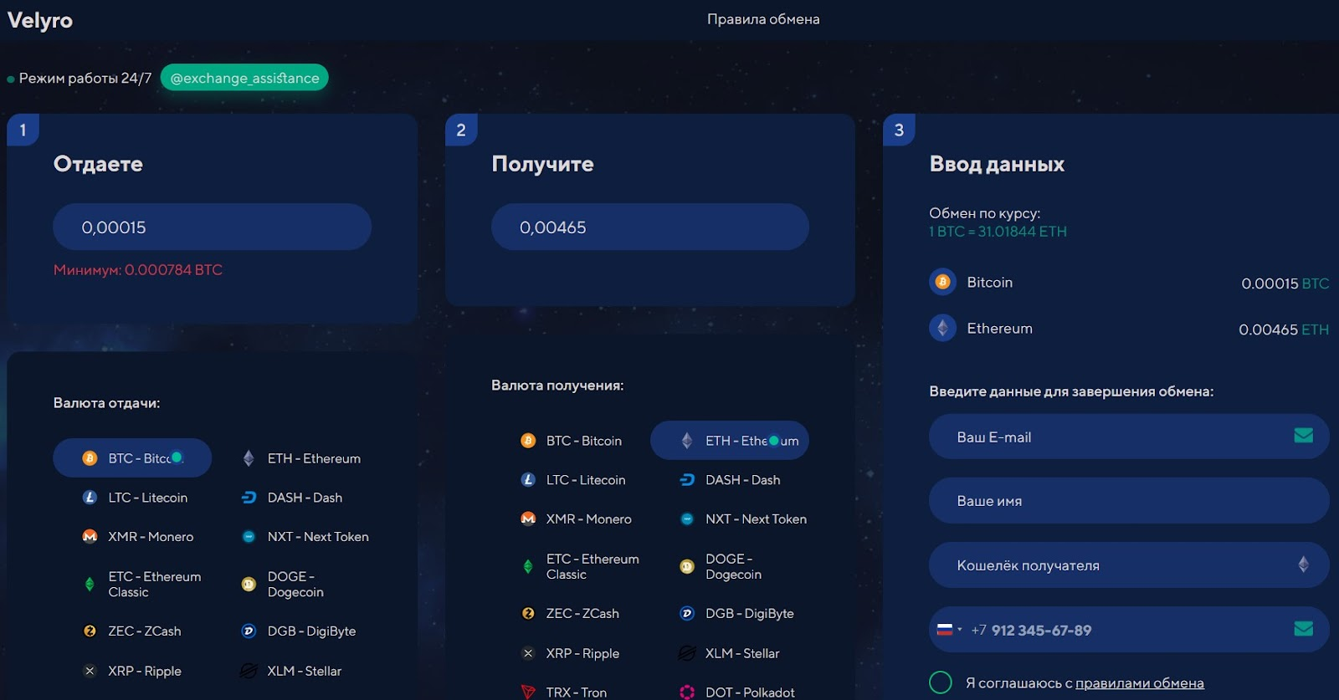1339x700 pixels.
Task: Focus the Ваше имя input field
Action: coord(1129,500)
